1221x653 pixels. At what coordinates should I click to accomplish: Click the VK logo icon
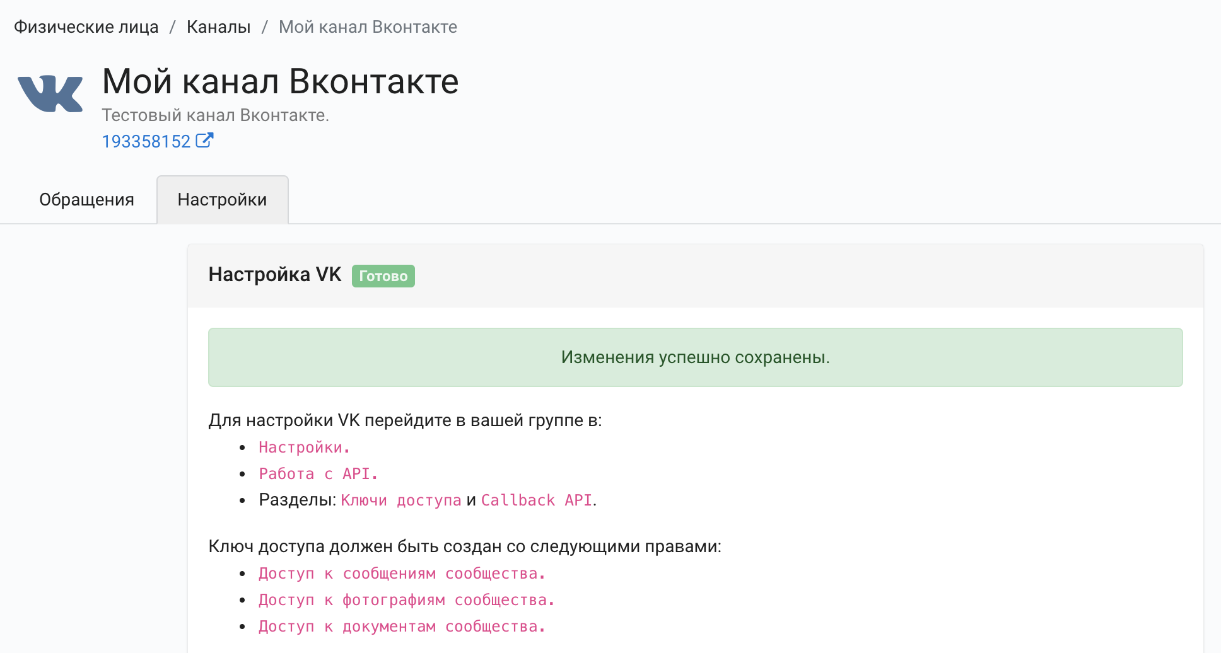click(x=50, y=94)
